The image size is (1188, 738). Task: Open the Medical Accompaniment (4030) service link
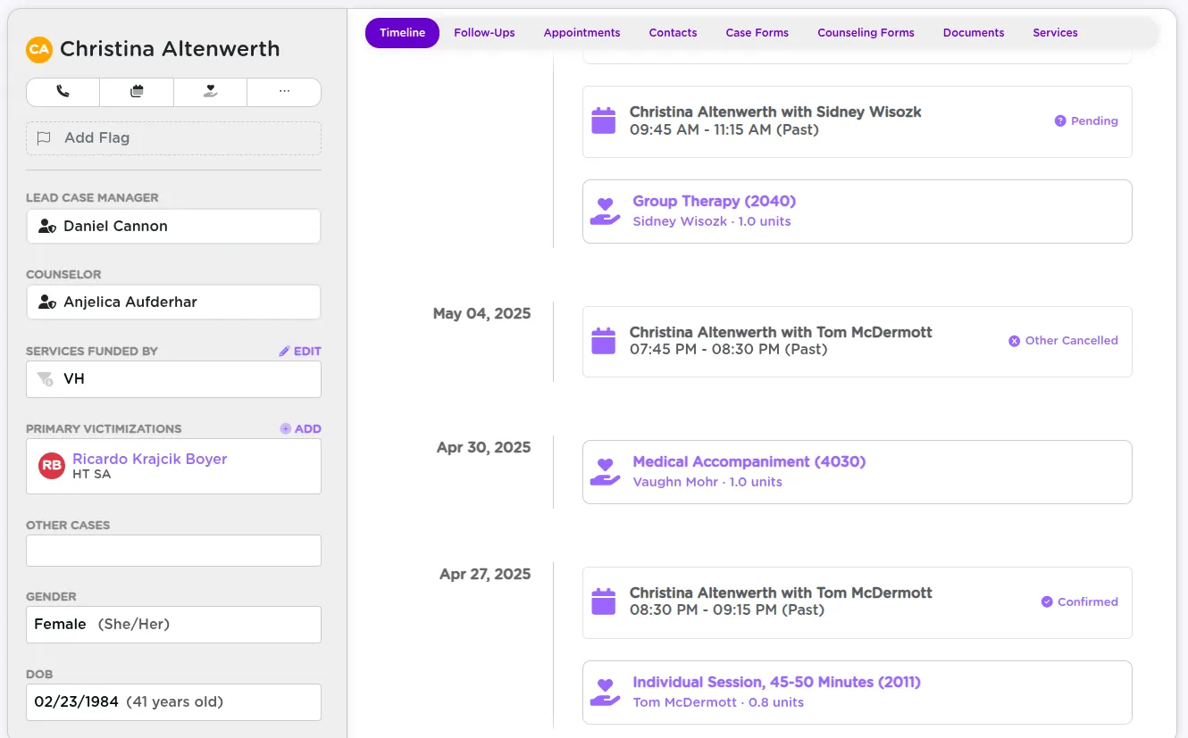pyautogui.click(x=749, y=461)
